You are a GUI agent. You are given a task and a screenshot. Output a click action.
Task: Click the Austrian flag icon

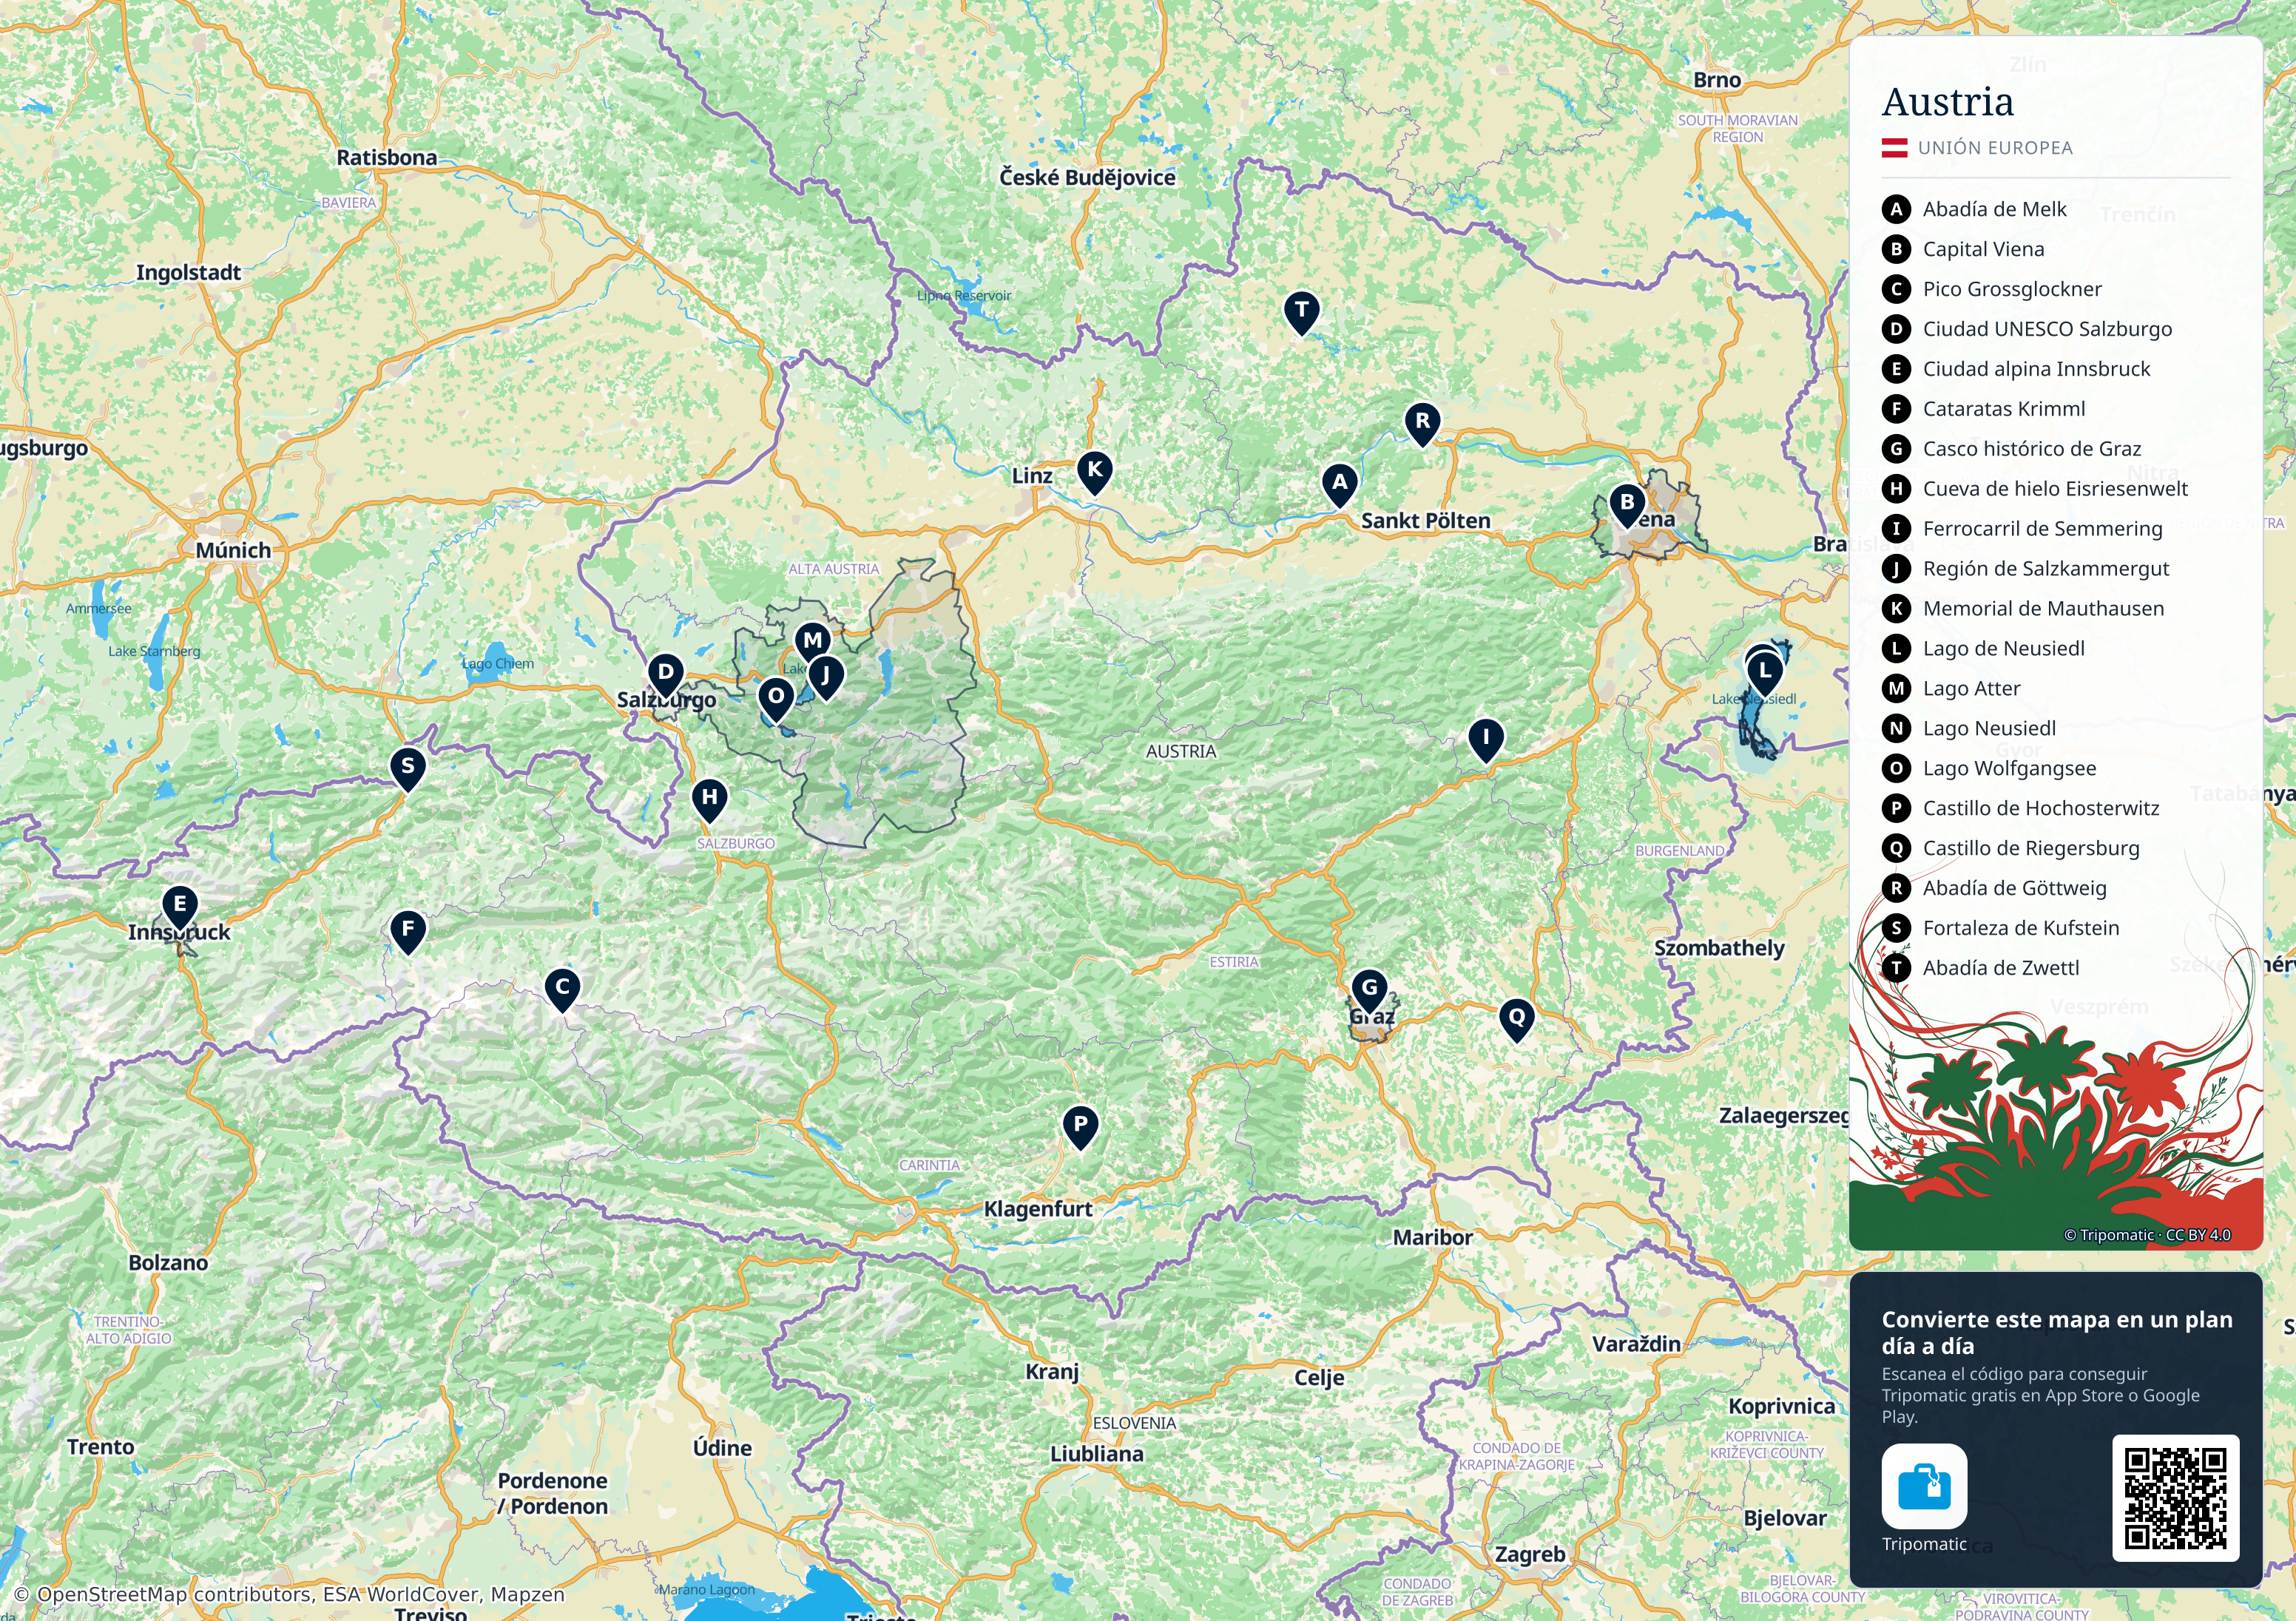(x=1894, y=148)
